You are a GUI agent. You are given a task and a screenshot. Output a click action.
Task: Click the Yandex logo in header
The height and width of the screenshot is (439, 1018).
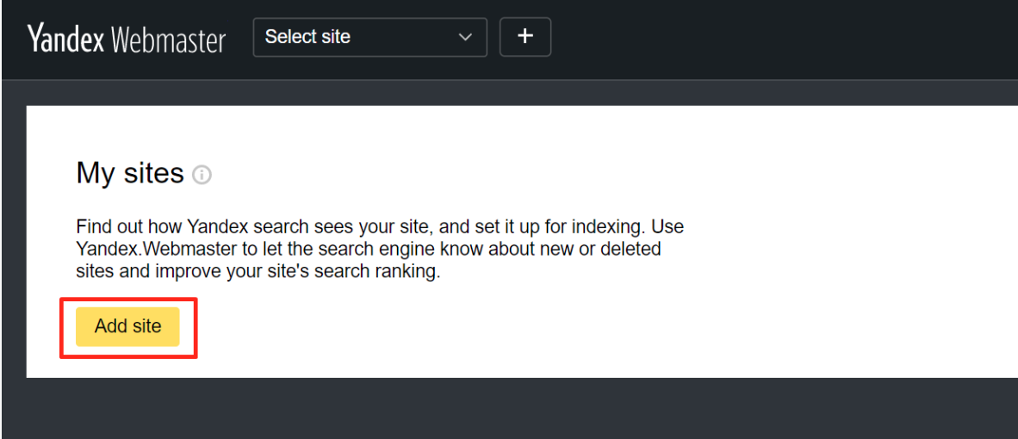coord(65,40)
